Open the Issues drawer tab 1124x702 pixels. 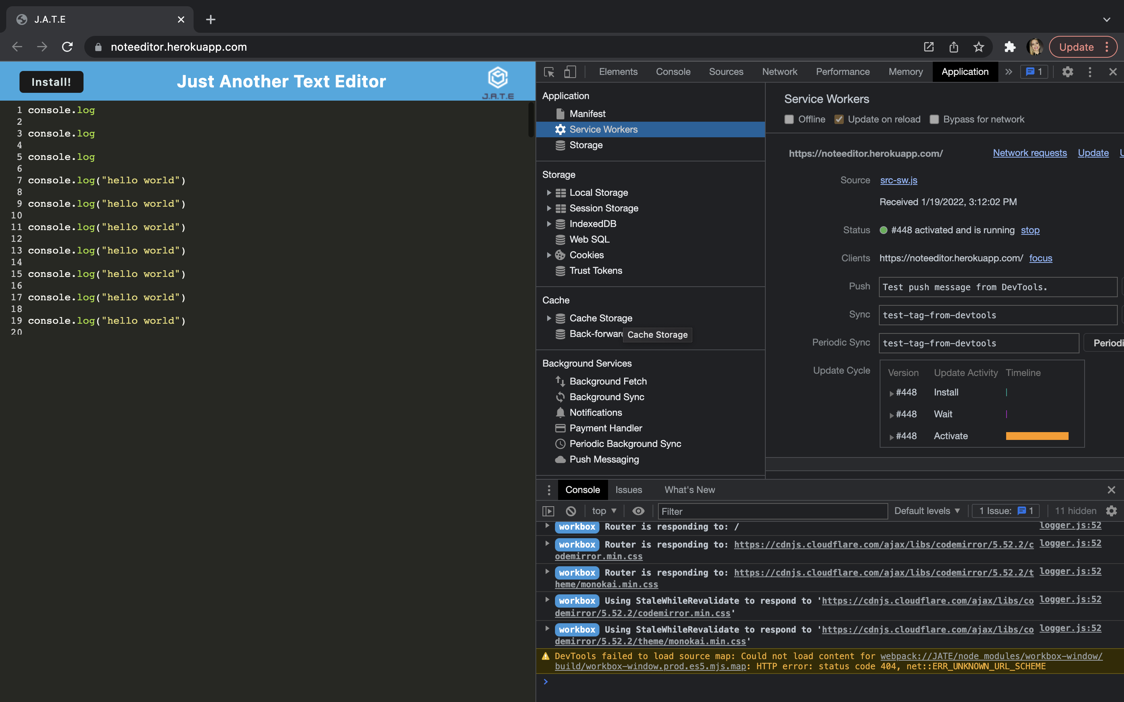pos(628,490)
